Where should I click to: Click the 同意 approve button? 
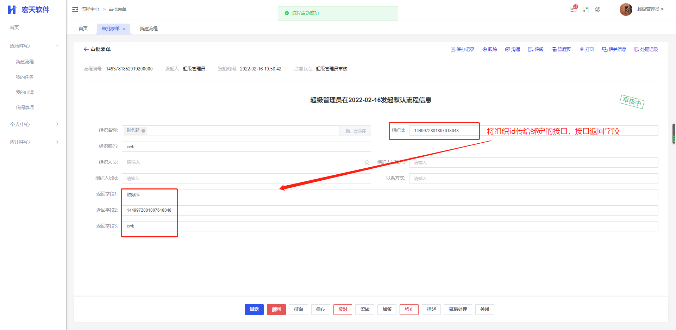(x=254, y=310)
